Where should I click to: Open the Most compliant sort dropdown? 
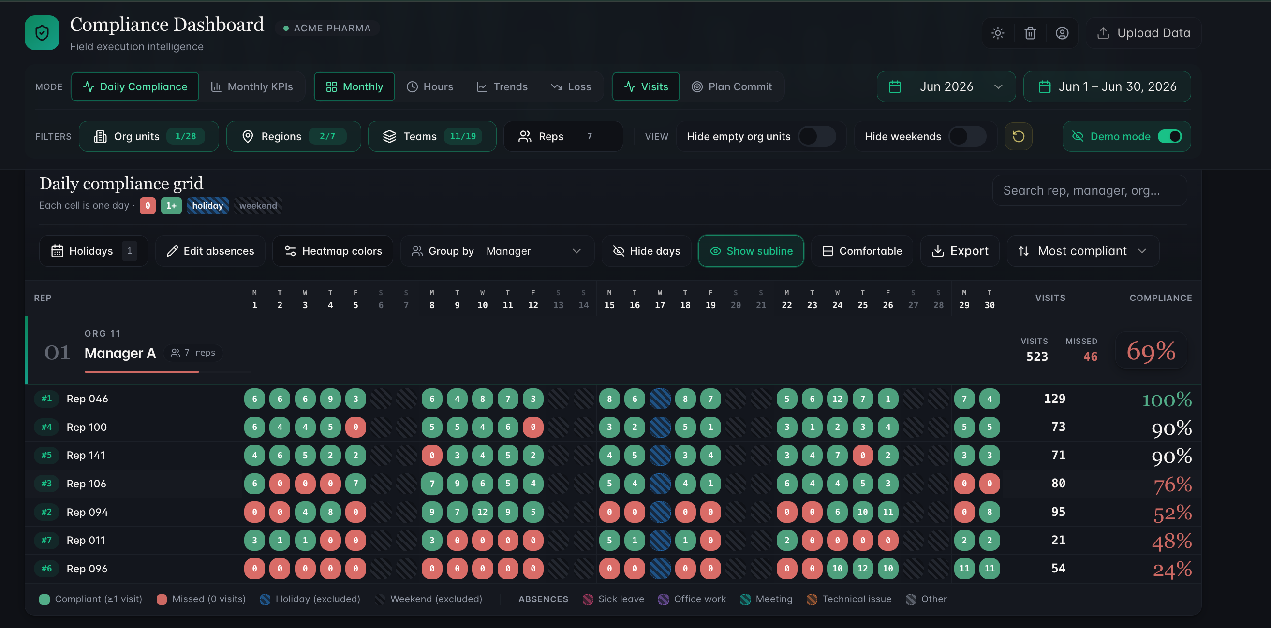pos(1082,251)
